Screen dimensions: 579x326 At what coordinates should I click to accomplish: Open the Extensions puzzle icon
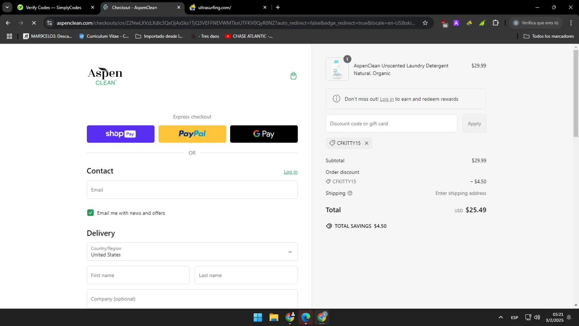pyautogui.click(x=496, y=23)
